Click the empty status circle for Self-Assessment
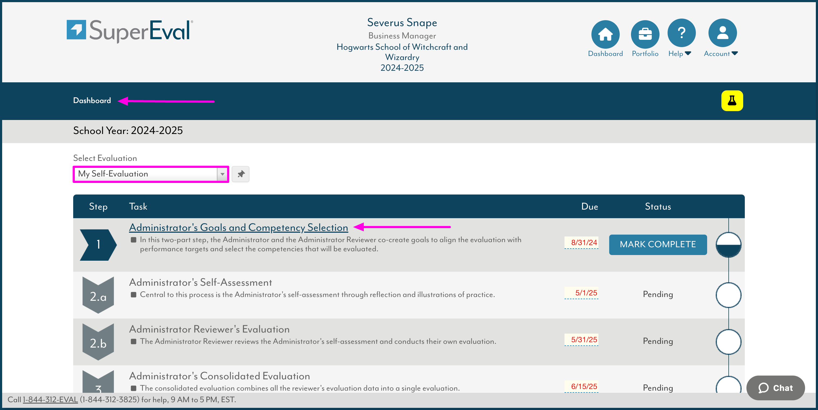The height and width of the screenshot is (410, 818). [x=728, y=295]
